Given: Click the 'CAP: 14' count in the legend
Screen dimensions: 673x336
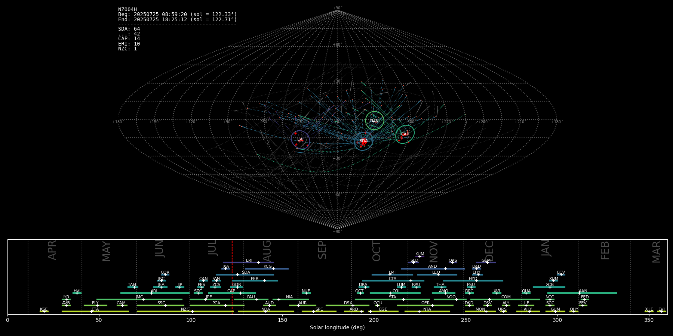Looking at the screenshot, I should [x=129, y=39].
